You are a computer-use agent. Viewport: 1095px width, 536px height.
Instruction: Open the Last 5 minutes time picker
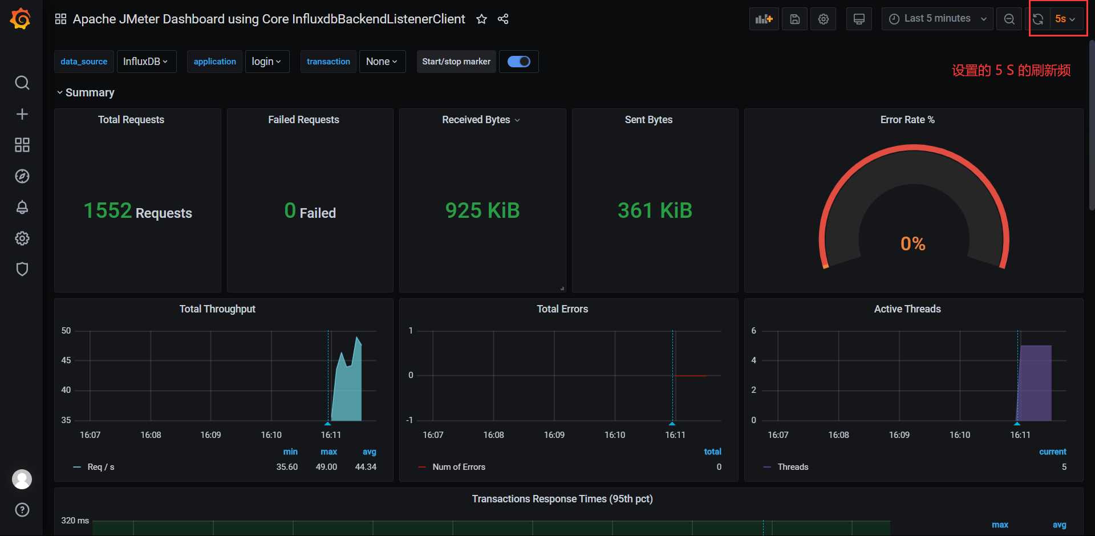pyautogui.click(x=937, y=19)
